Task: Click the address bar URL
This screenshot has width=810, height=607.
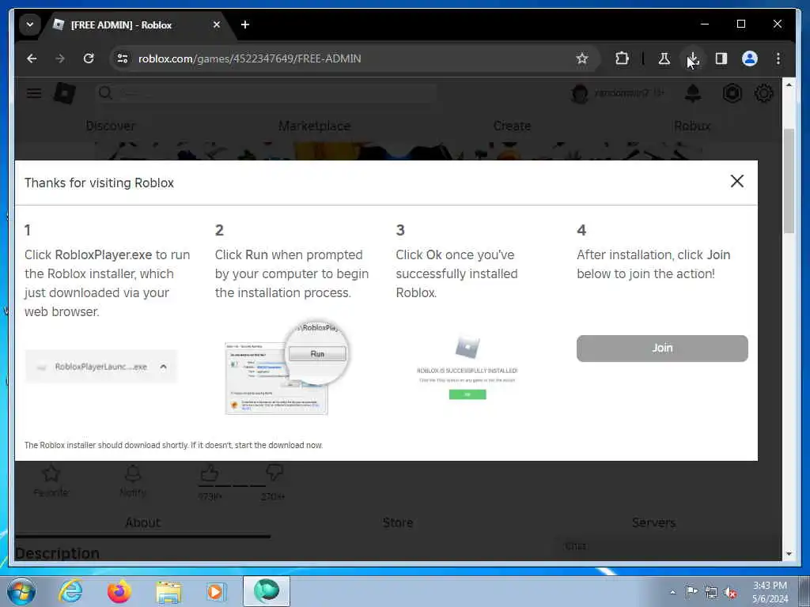Action: point(249,58)
